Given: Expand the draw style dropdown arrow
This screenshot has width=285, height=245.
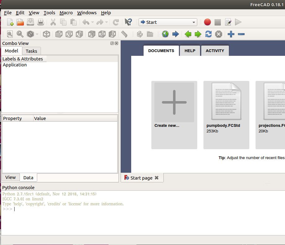Looking at the screenshot, I should coord(37,34).
